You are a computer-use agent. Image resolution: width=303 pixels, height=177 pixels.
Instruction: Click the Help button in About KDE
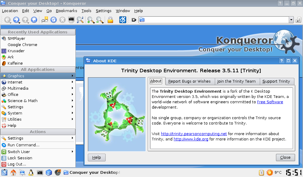[x=97, y=157]
